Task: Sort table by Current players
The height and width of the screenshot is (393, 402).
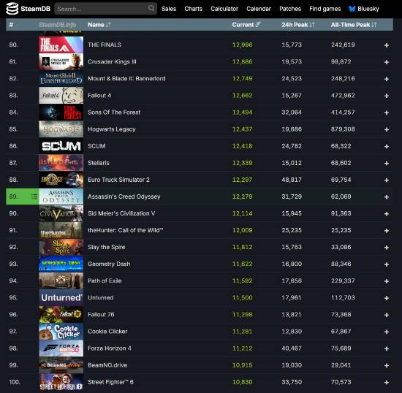Action: [246, 25]
